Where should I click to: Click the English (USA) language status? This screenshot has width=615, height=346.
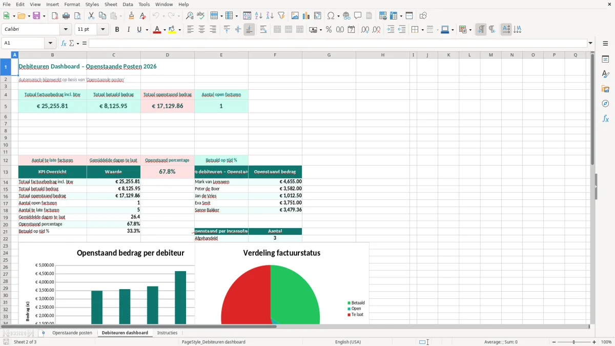click(x=348, y=342)
